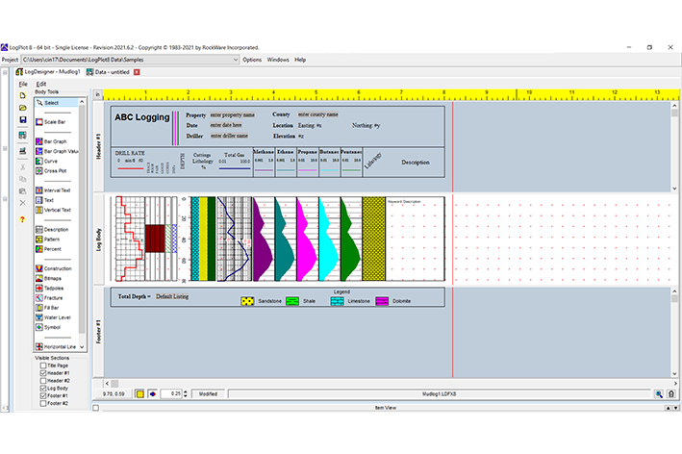Uncheck the Header #1 visible section
The height and width of the screenshot is (454, 682).
tap(43, 373)
